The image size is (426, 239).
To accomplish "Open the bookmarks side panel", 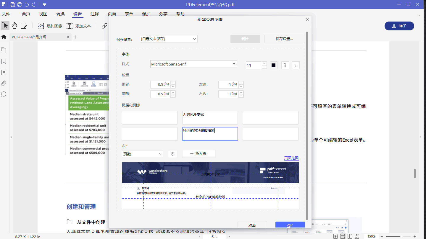I will 4,61.
